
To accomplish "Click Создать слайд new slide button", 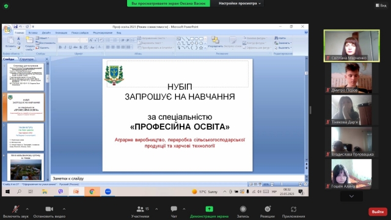I will [x=29, y=43].
